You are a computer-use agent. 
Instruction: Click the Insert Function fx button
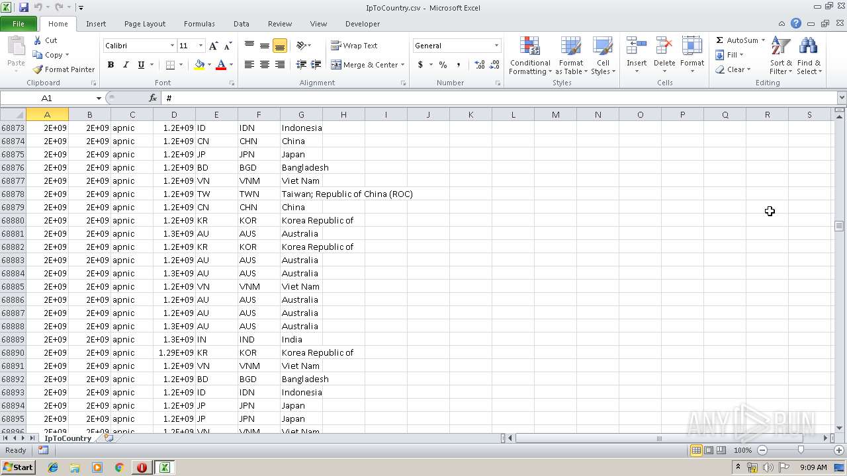[x=153, y=98]
